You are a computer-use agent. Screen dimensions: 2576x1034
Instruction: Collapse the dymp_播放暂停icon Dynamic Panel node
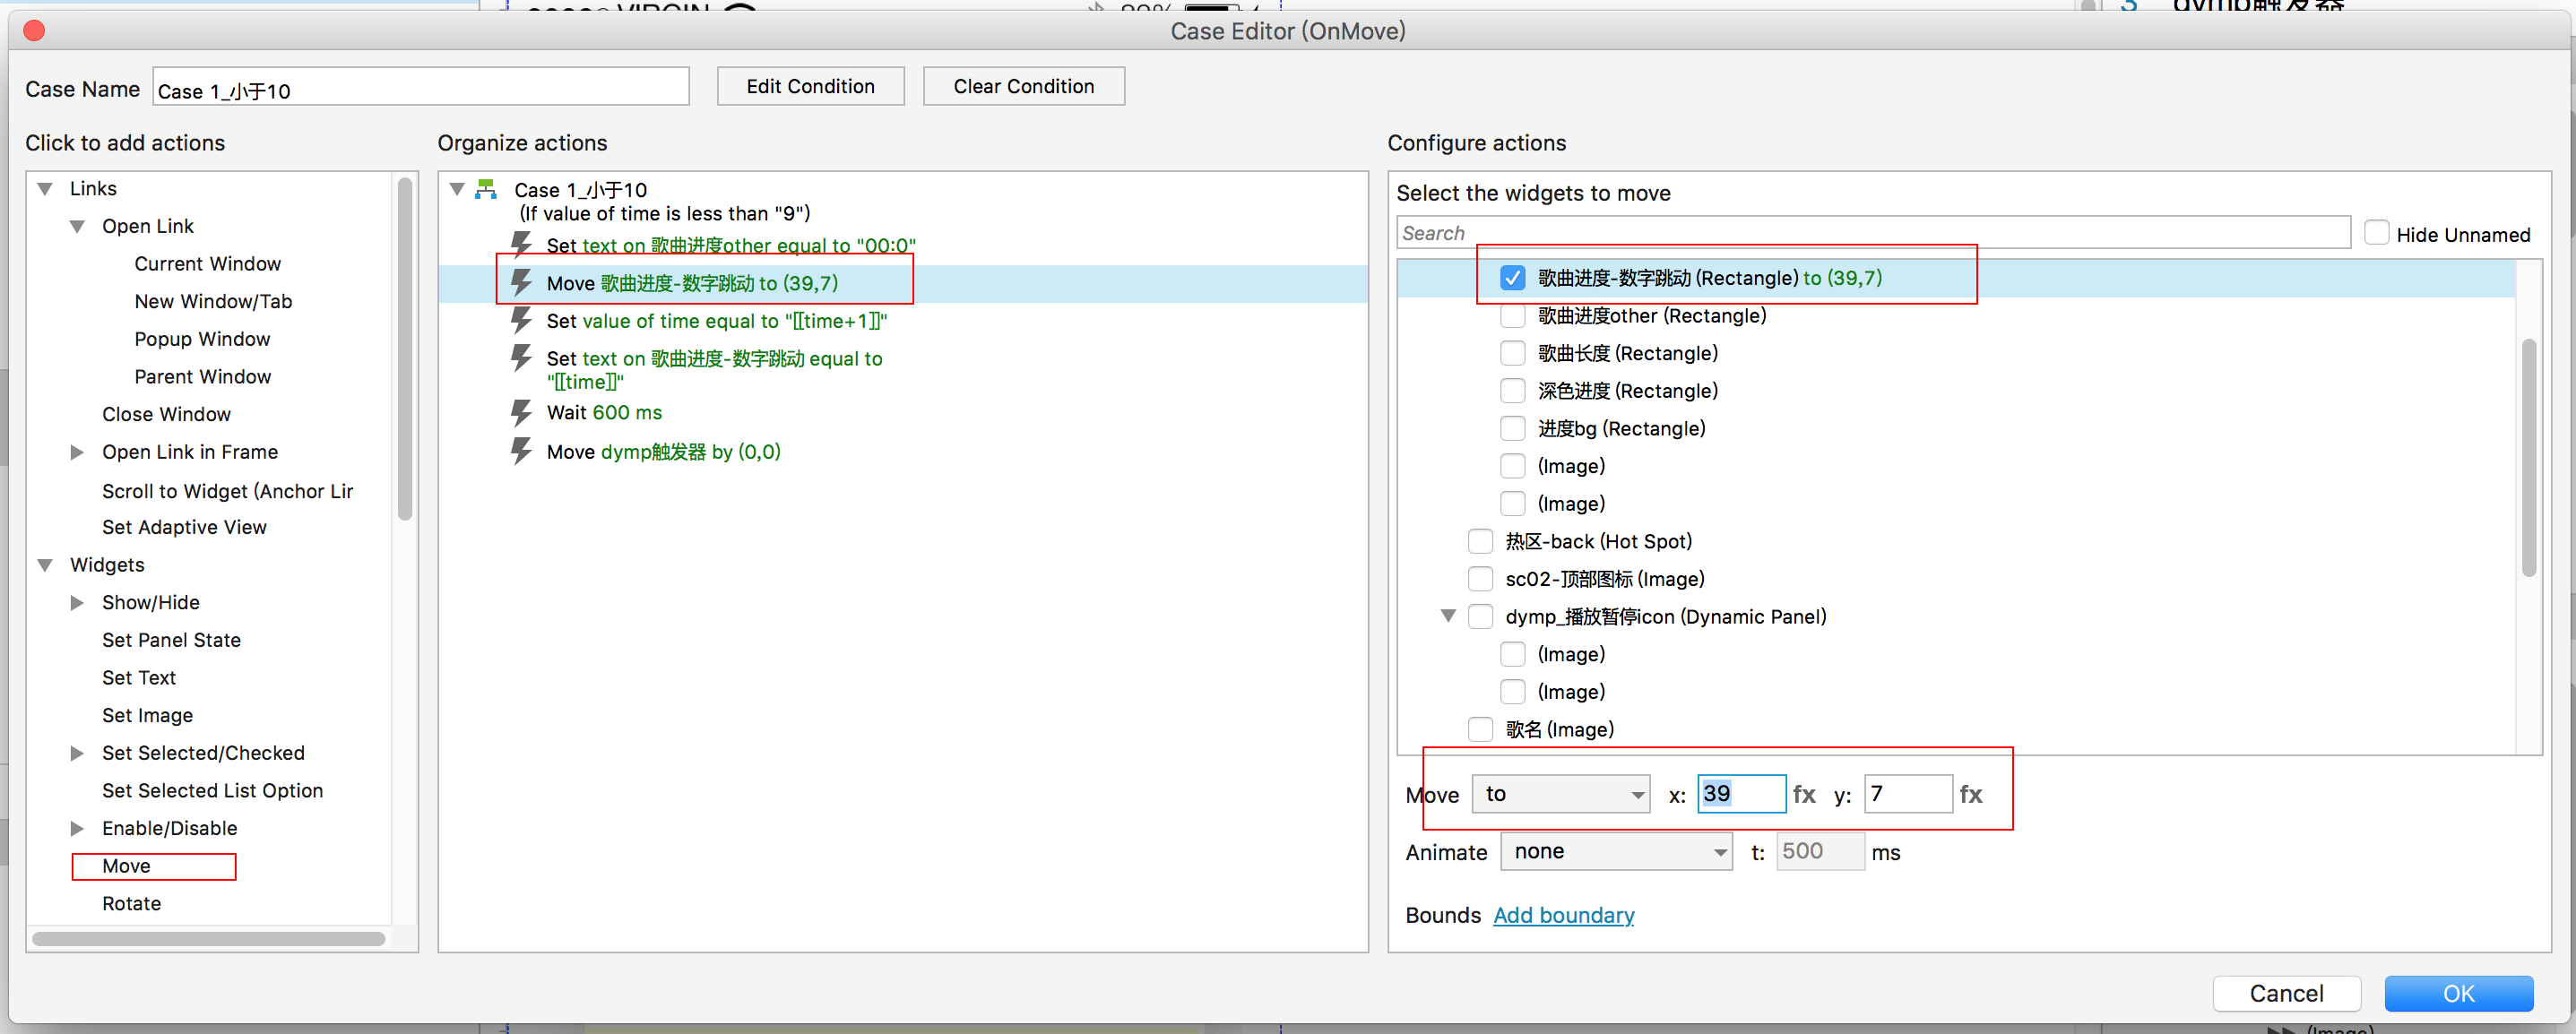point(1447,616)
